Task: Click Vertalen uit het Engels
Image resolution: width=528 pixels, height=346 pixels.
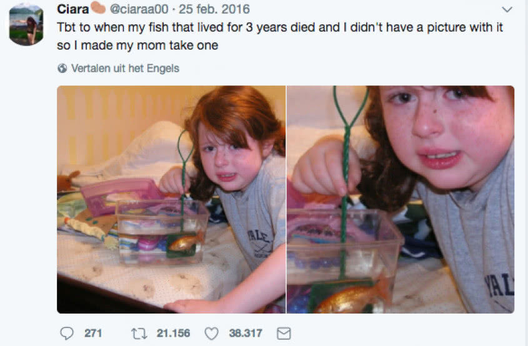Action: tap(125, 69)
